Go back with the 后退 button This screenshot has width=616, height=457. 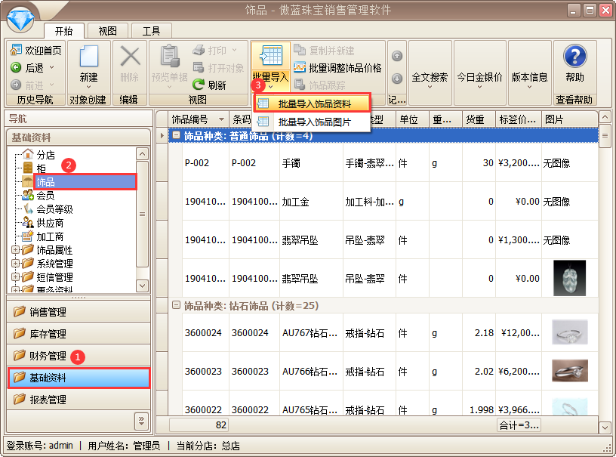[x=32, y=67]
